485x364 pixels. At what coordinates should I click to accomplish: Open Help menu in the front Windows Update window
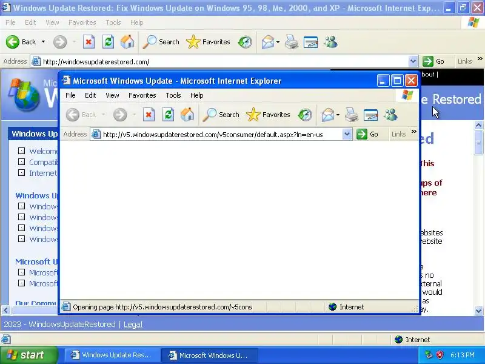coord(196,95)
